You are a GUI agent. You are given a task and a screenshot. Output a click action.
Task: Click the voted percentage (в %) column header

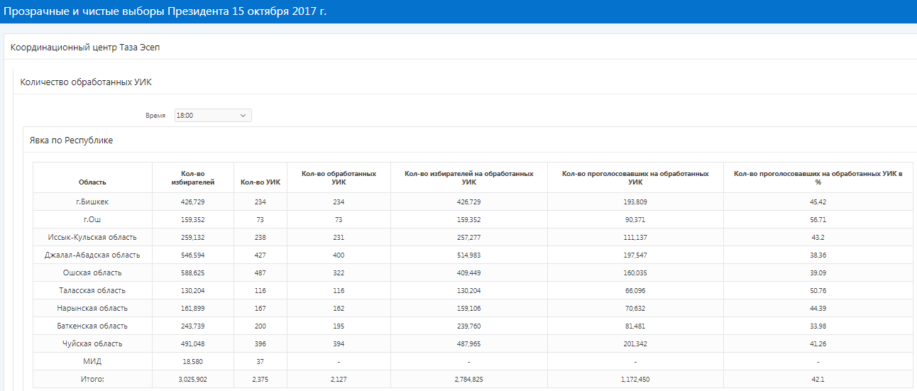coord(818,177)
